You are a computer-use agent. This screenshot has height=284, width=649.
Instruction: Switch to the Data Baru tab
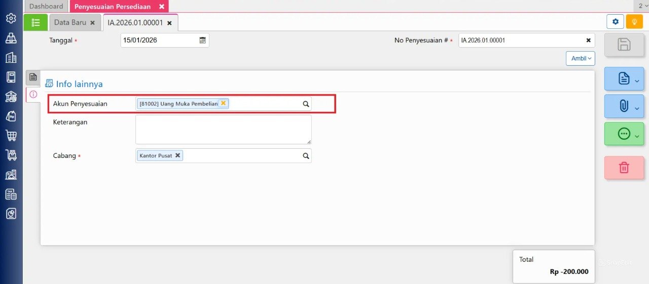[x=70, y=22]
